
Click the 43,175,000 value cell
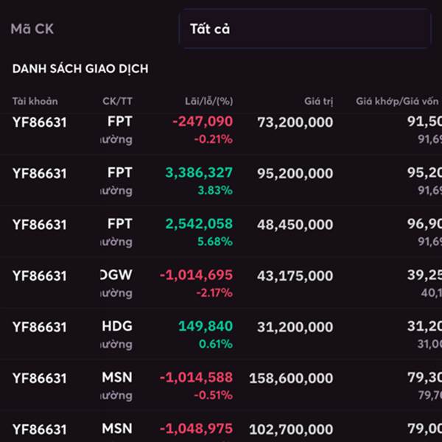(x=295, y=276)
